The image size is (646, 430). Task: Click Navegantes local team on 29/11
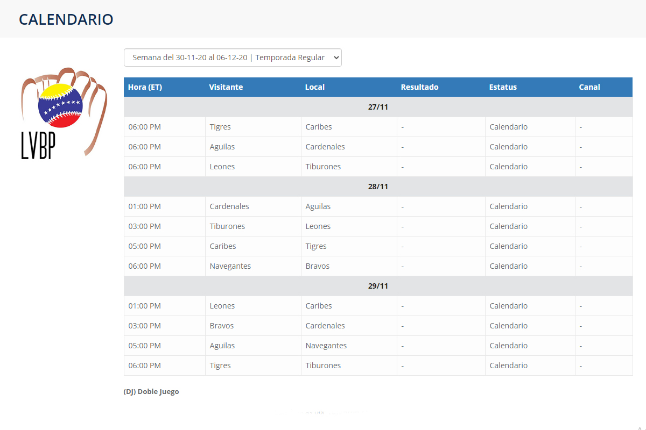(x=326, y=346)
